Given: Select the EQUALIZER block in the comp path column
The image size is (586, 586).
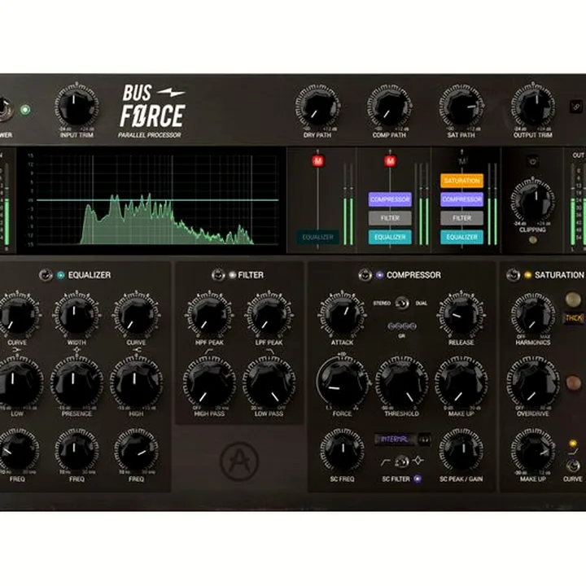Looking at the screenshot, I should 390,238.
